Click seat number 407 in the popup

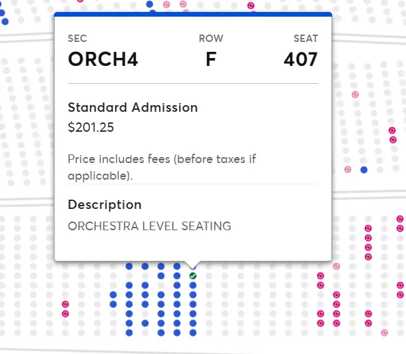click(x=300, y=59)
